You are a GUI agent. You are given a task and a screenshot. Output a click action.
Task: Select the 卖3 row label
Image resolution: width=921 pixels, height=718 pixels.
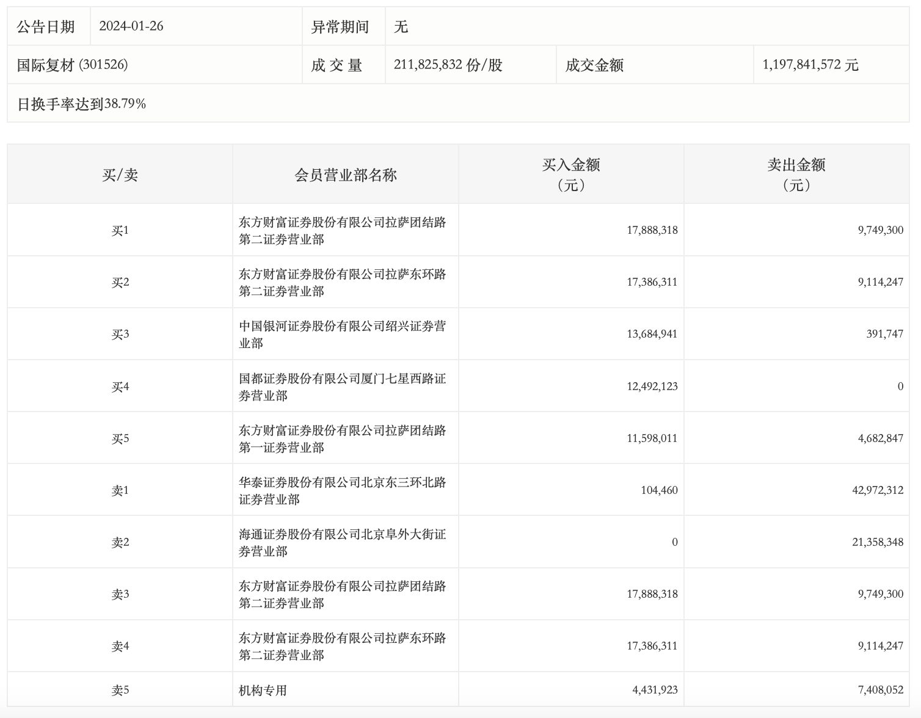point(120,595)
